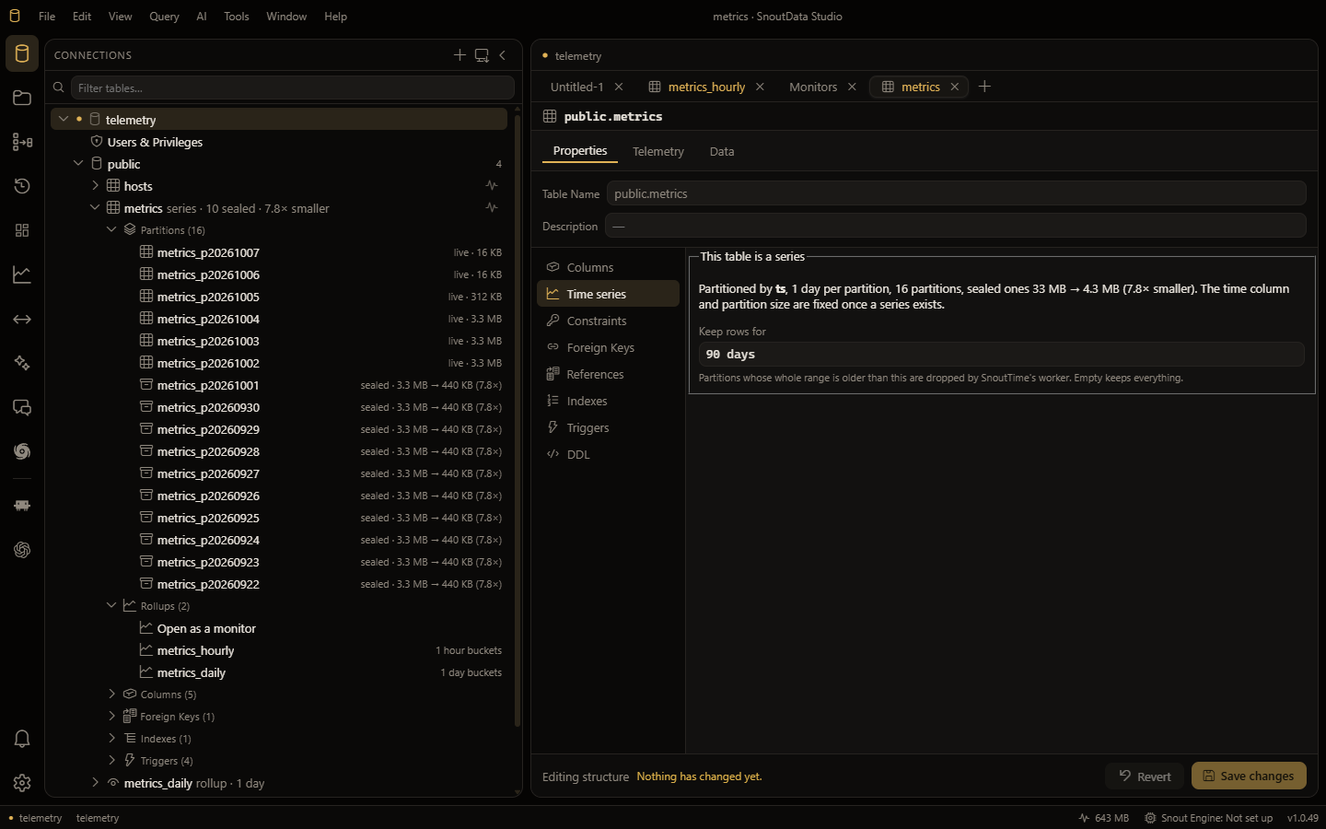
Task: Open settings with the gear icon
Action: coord(22,783)
